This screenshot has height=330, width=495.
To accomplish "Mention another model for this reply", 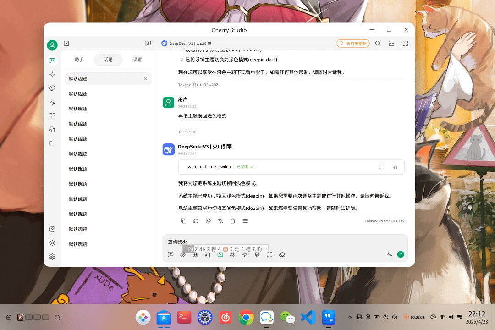I will [208, 221].
